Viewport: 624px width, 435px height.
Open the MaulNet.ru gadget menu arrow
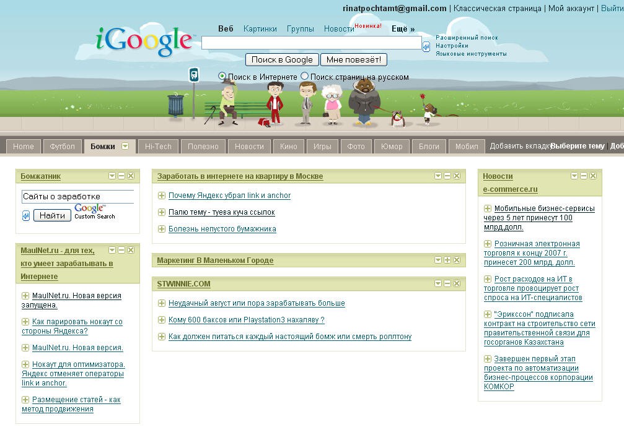(x=112, y=250)
